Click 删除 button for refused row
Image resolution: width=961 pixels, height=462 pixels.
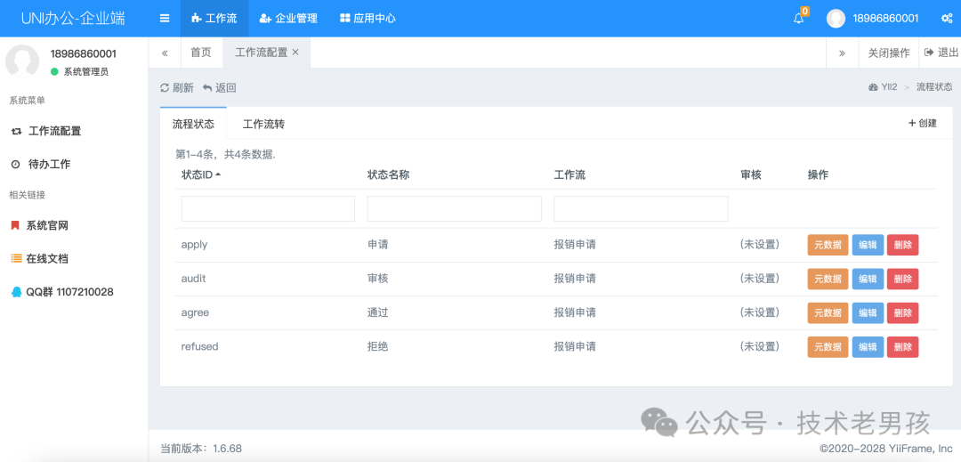pos(902,346)
